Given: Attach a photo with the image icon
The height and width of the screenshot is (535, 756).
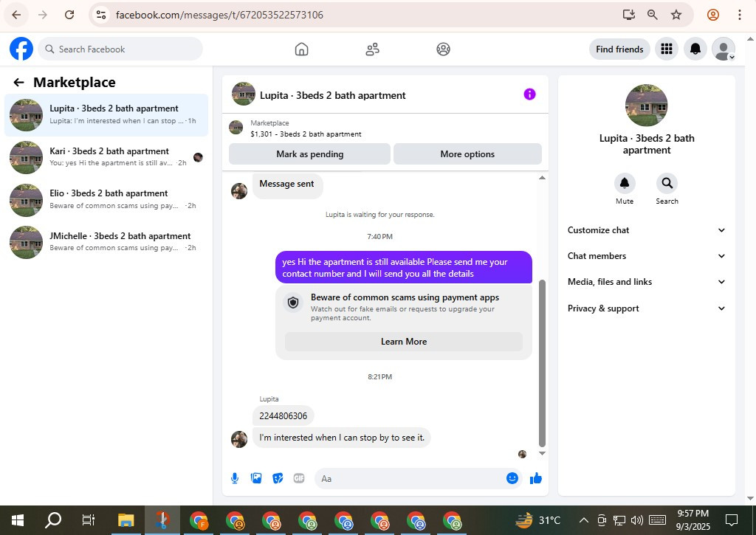Looking at the screenshot, I should coord(256,478).
